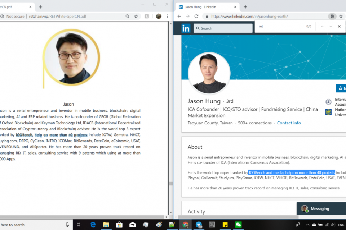
Task: Click the university logo icon at the profile's right edge
Action: click(328, 112)
